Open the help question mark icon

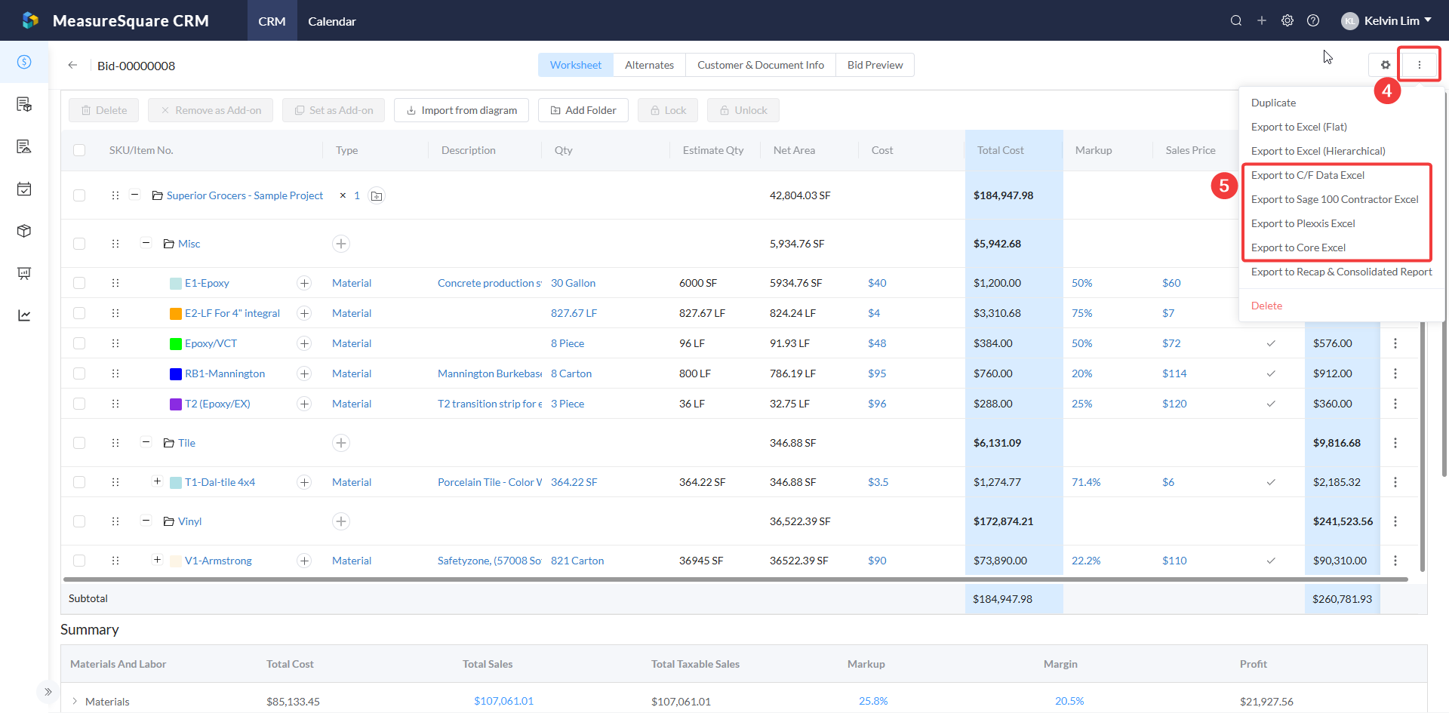click(x=1313, y=20)
